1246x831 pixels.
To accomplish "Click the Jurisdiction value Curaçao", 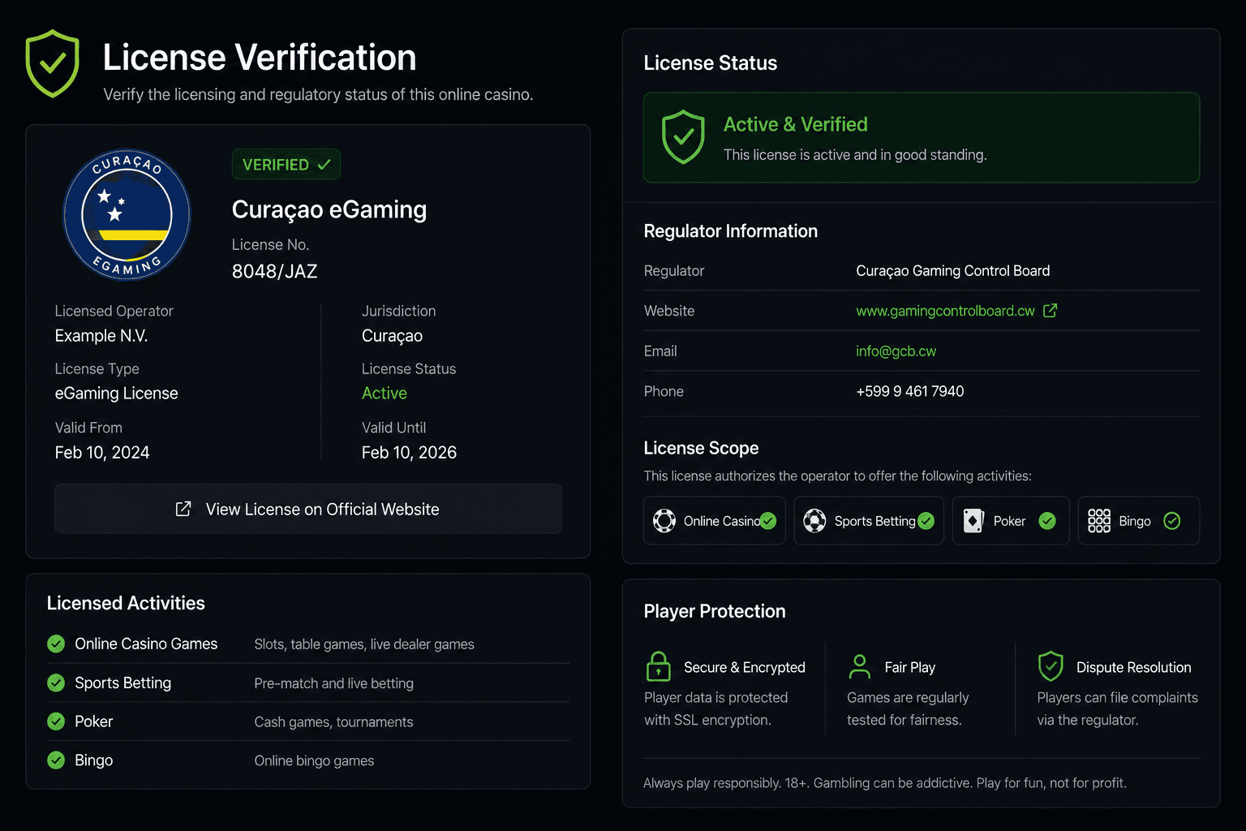I will pyautogui.click(x=392, y=335).
